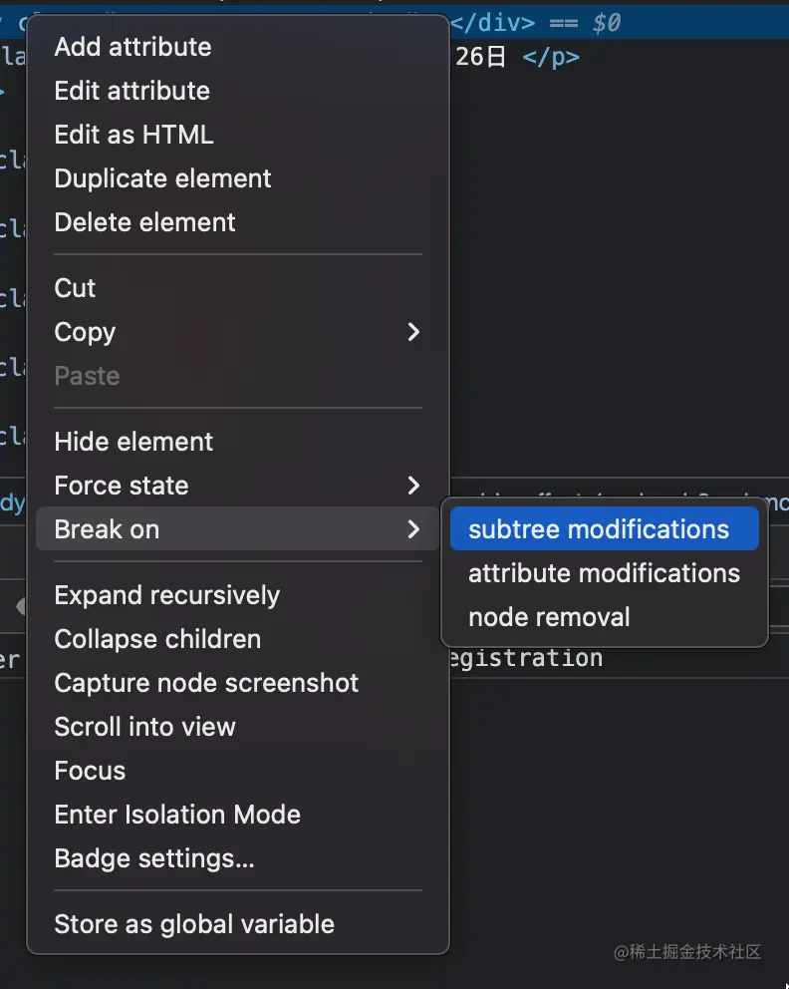789x989 pixels.
Task: Click Edit as HTML option
Action: 133,135
